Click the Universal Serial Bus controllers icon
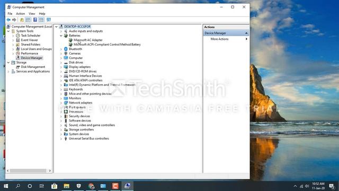 66,138
